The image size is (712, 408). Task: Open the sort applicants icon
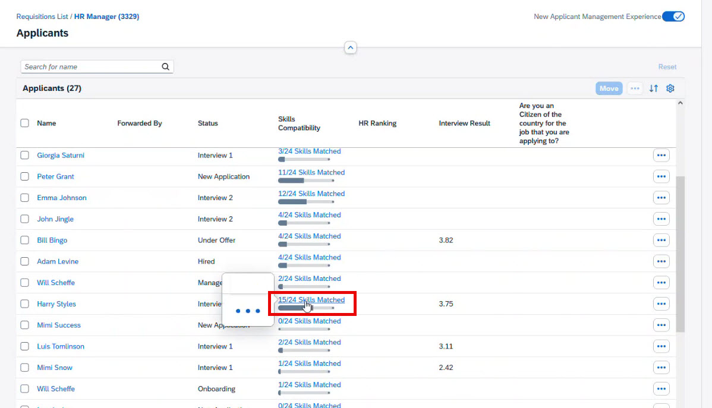click(x=654, y=88)
